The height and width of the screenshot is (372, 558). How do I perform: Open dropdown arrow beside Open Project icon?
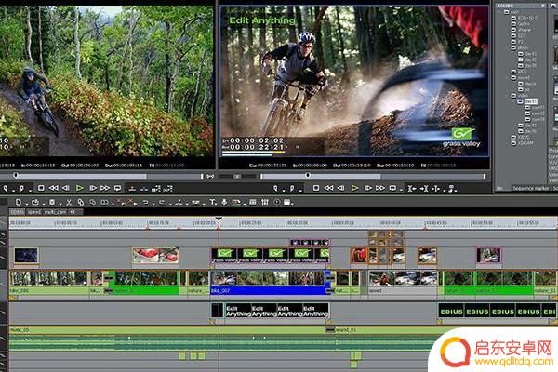click(x=44, y=204)
